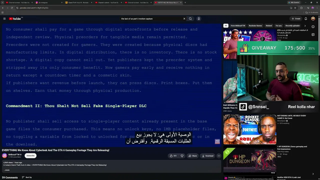The height and width of the screenshot is (180, 320).
Task: Share this video
Action: (193, 156)
